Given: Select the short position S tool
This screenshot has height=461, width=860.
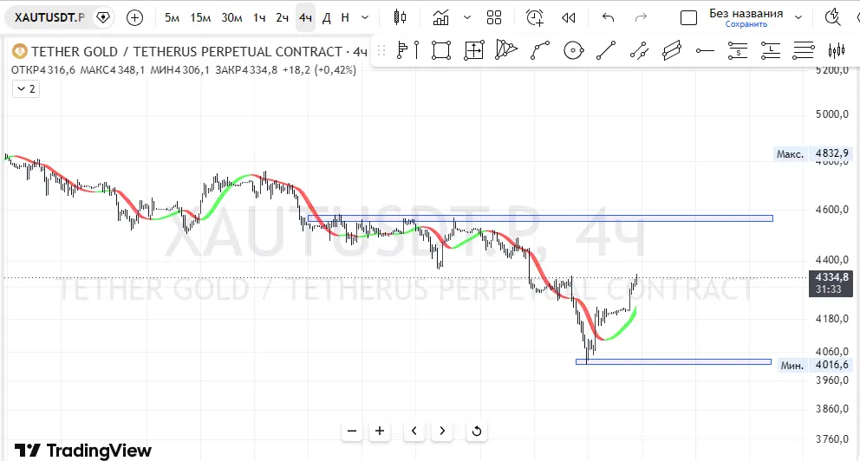Looking at the screenshot, I should pos(738,50).
